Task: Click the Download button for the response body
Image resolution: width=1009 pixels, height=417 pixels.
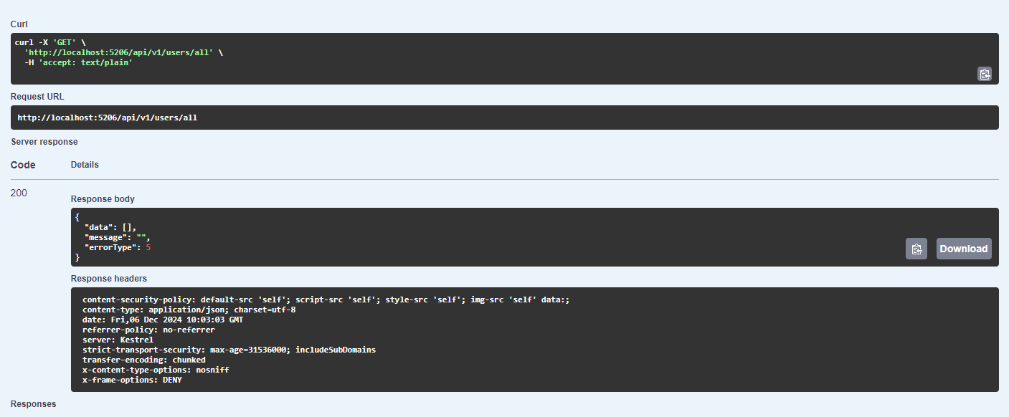Action: (x=963, y=248)
